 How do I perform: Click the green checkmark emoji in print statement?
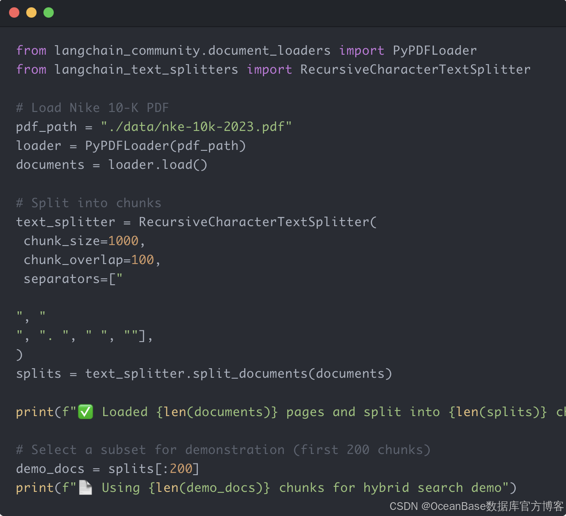coord(86,412)
